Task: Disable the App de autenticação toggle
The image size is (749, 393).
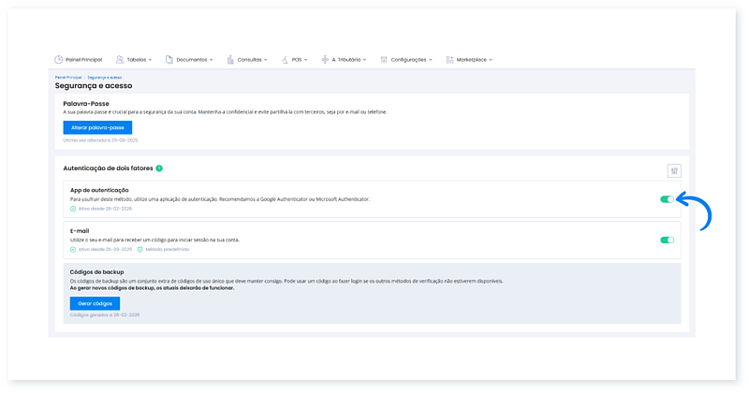Action: point(667,199)
